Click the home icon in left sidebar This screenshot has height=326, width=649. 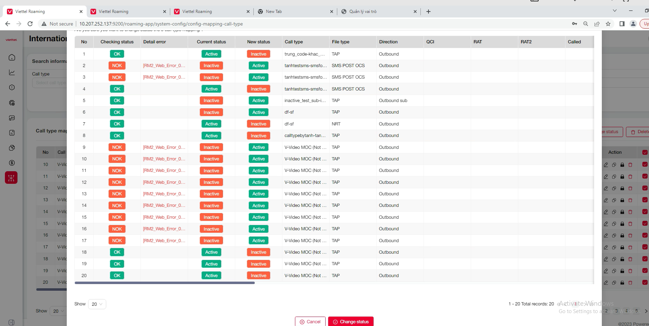pos(12,57)
